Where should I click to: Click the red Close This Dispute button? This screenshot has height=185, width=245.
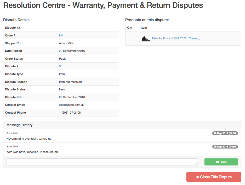[214, 177]
